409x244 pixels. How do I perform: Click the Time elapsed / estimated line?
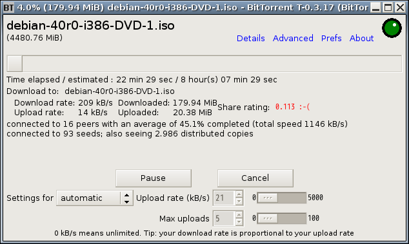[x=142, y=80]
